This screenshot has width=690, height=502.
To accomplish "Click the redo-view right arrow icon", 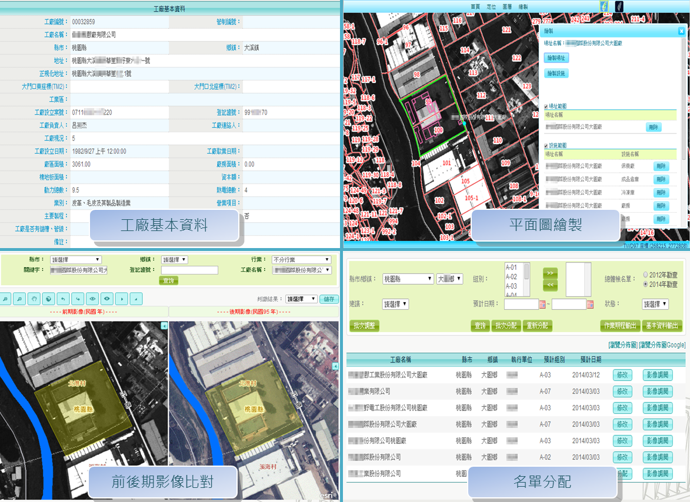I will [78, 299].
